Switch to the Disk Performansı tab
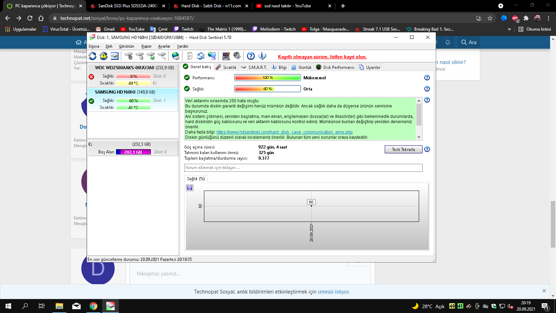Screen dimensions: 556x313 click(335, 67)
